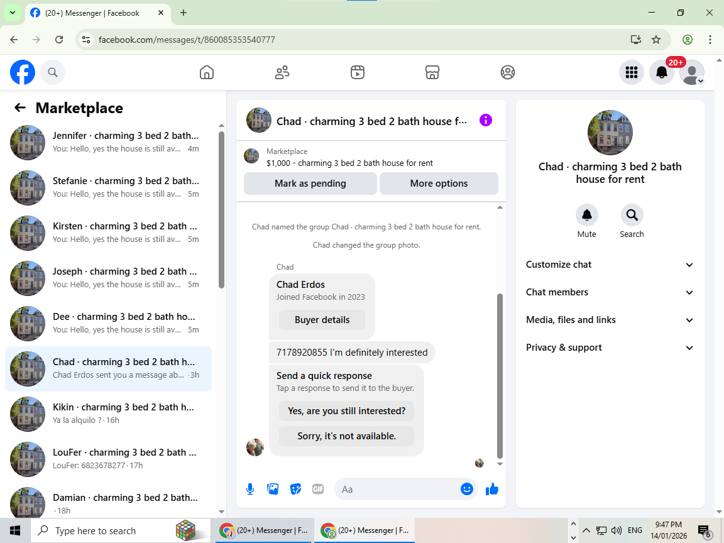This screenshot has height=543, width=724.
Task: Open Kirsten's house rental conversation
Action: [109, 233]
